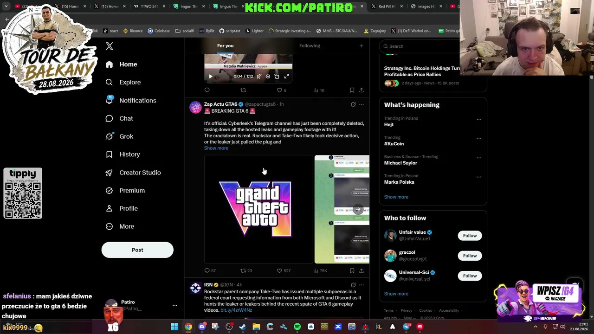
Task: Switch to the For you tab
Action: pyautogui.click(x=225, y=45)
